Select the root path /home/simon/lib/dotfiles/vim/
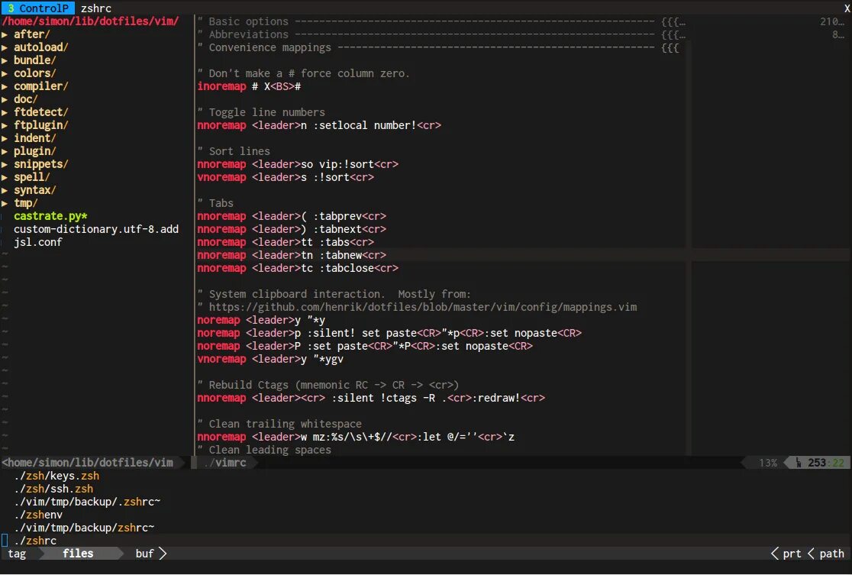Viewport: 852px width, 575px height. (x=90, y=21)
